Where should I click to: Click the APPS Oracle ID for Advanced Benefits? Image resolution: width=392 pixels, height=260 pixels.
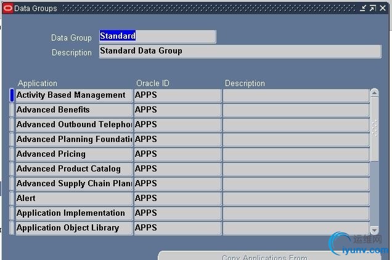point(178,110)
